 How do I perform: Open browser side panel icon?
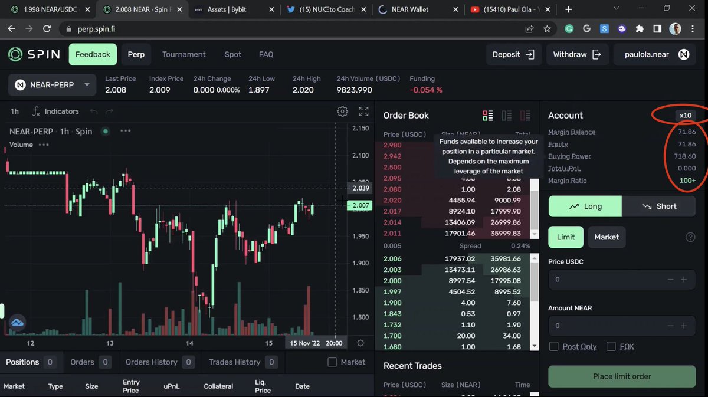pyautogui.click(x=657, y=29)
